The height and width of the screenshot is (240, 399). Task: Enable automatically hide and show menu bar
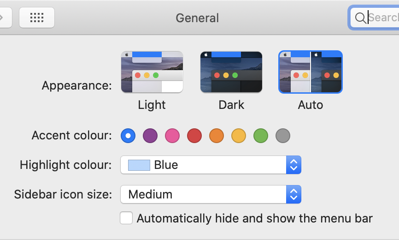pyautogui.click(x=126, y=218)
